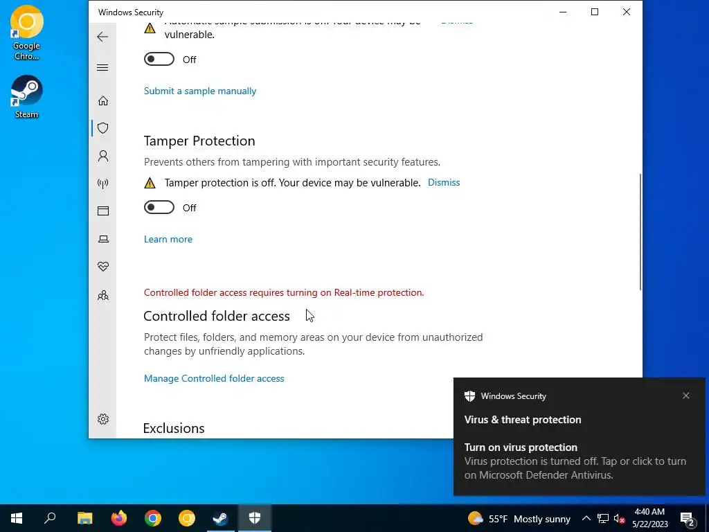Open Manage Controlled folder access link

(x=214, y=379)
